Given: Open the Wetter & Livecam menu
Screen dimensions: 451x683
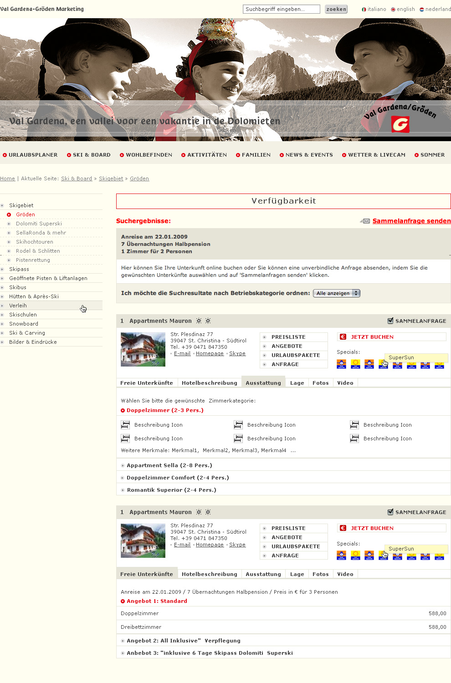Looking at the screenshot, I should 376,155.
